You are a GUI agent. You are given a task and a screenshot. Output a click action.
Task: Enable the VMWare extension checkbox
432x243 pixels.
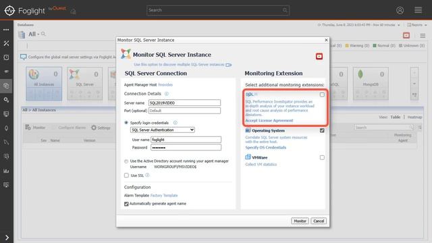pyautogui.click(x=322, y=157)
